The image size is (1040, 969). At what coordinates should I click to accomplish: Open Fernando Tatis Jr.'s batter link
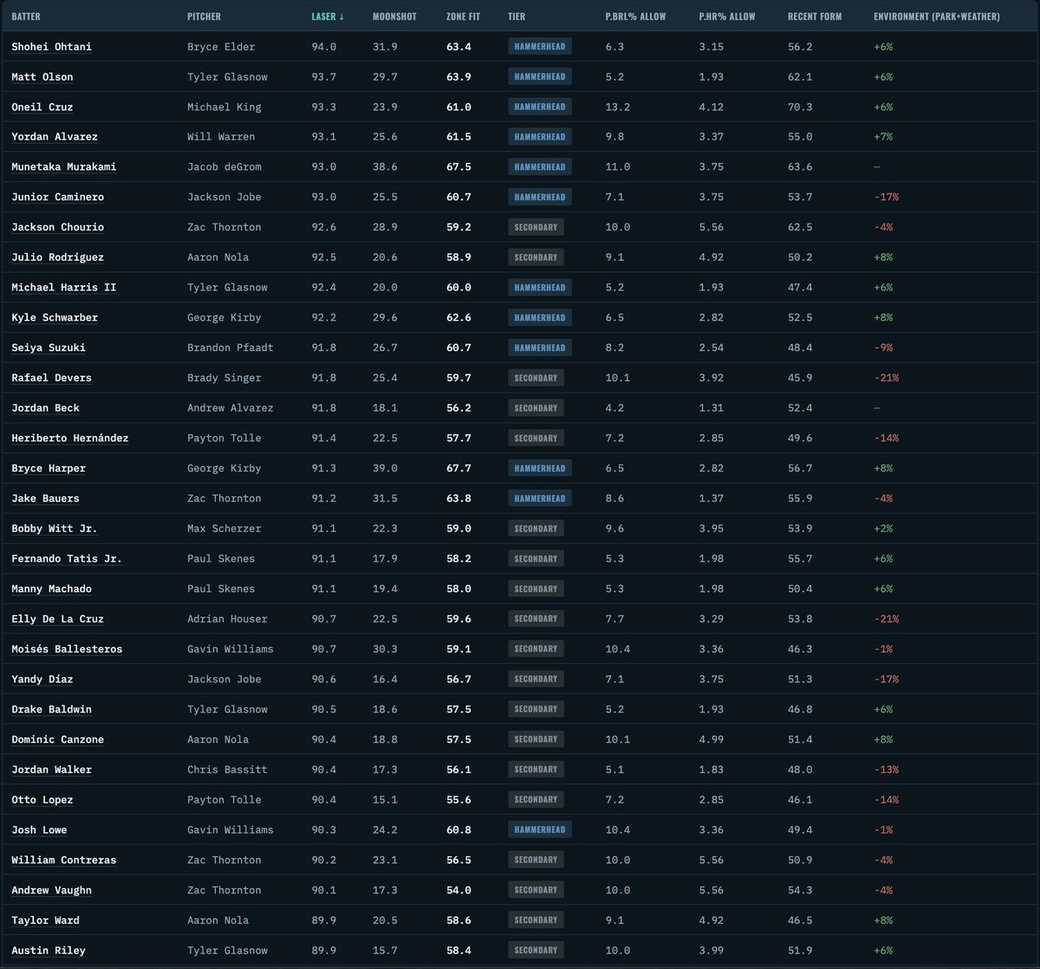click(x=67, y=559)
